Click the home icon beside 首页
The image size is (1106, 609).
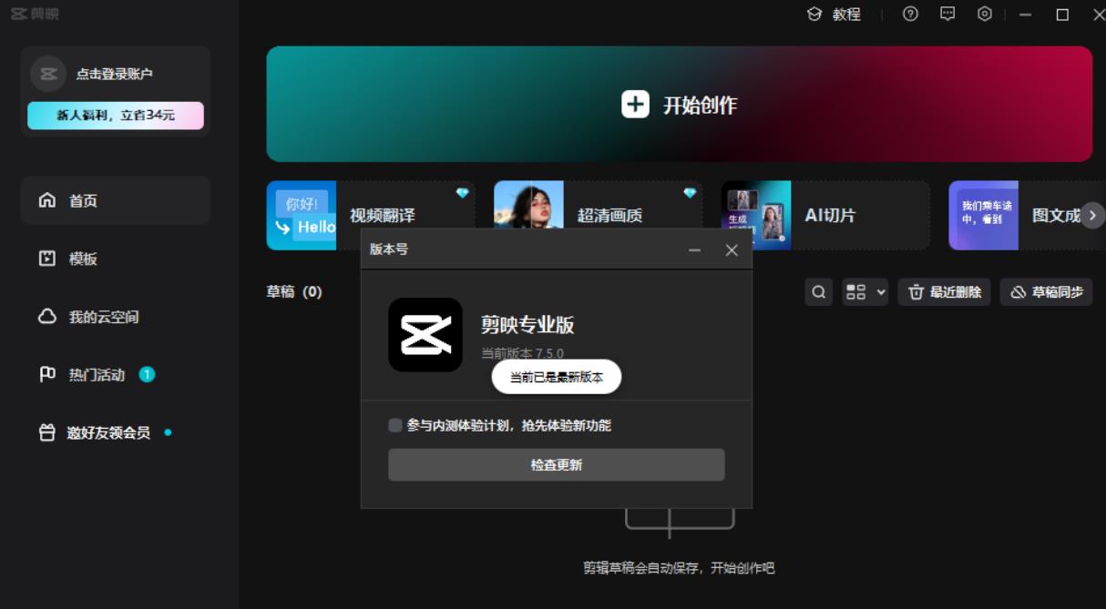click(x=47, y=200)
